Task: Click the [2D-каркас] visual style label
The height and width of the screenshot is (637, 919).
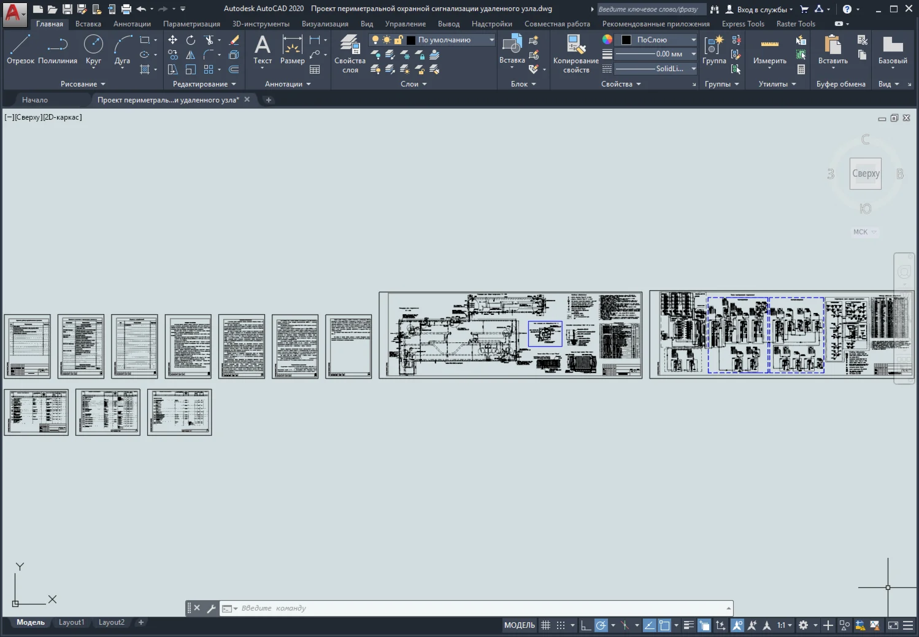Action: coord(62,117)
